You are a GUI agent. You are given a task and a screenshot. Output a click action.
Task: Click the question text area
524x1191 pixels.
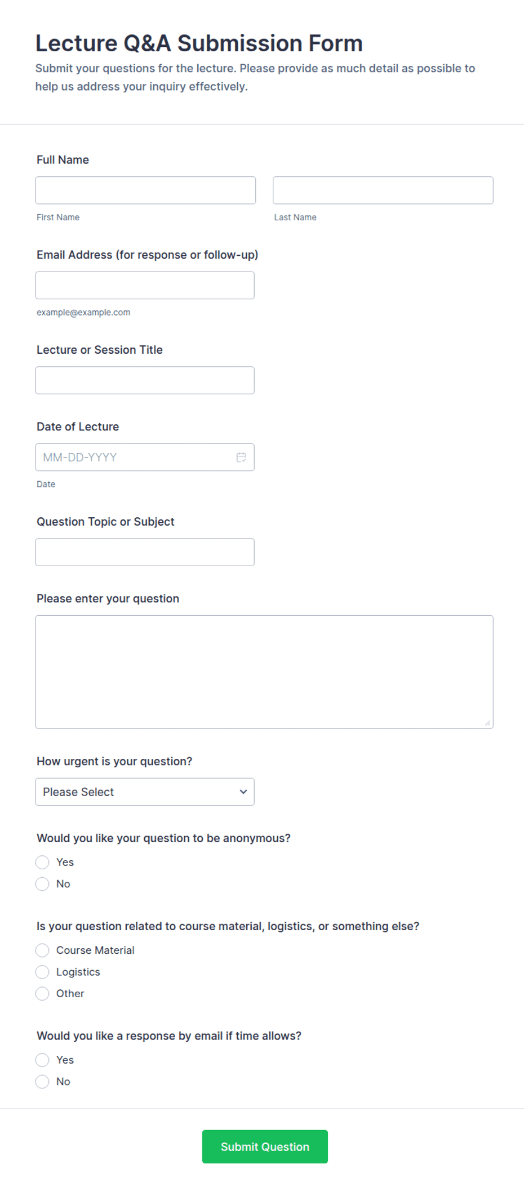(x=264, y=672)
